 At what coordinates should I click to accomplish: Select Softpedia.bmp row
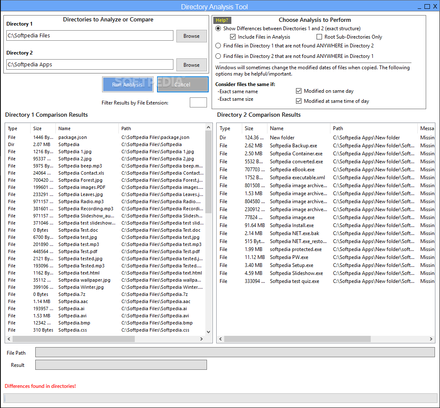(x=105, y=323)
